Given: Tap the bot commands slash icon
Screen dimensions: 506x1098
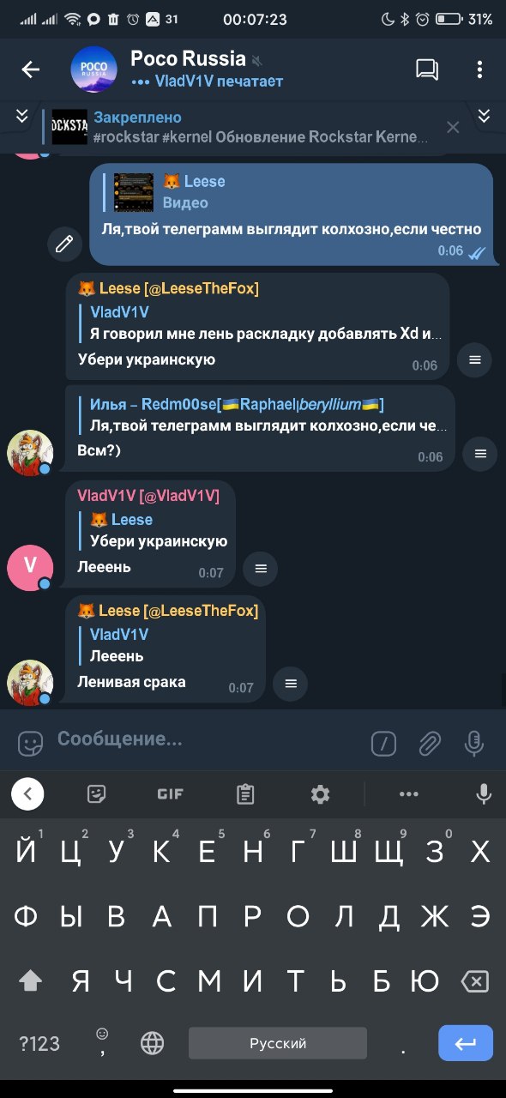Looking at the screenshot, I should (x=383, y=743).
